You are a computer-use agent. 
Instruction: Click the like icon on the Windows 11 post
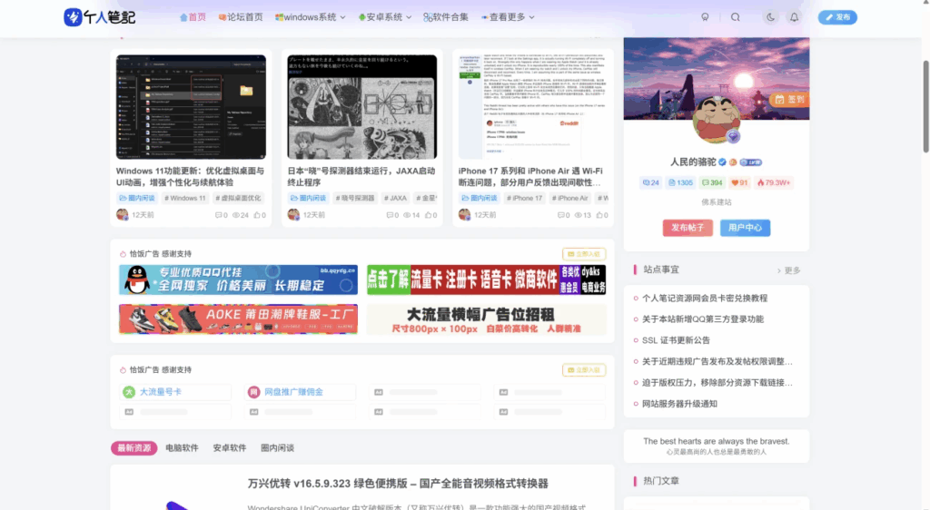point(259,215)
